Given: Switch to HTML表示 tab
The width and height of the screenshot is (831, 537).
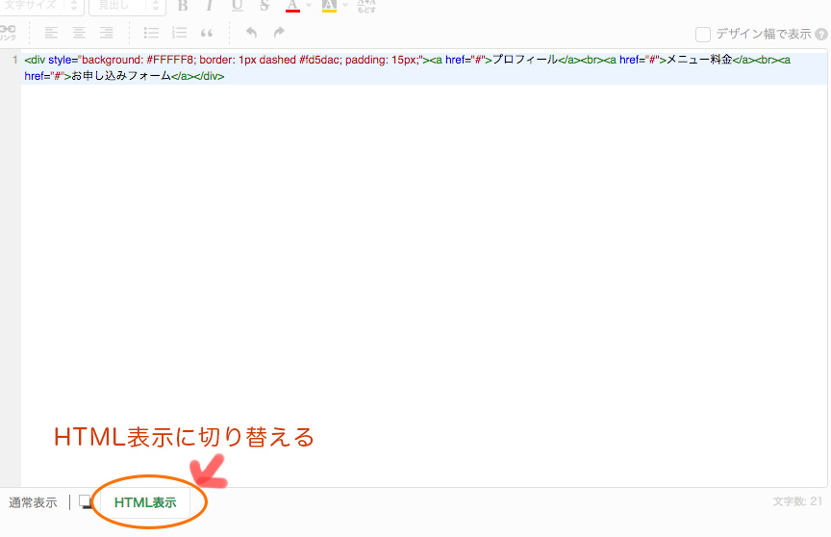Looking at the screenshot, I should [x=145, y=502].
